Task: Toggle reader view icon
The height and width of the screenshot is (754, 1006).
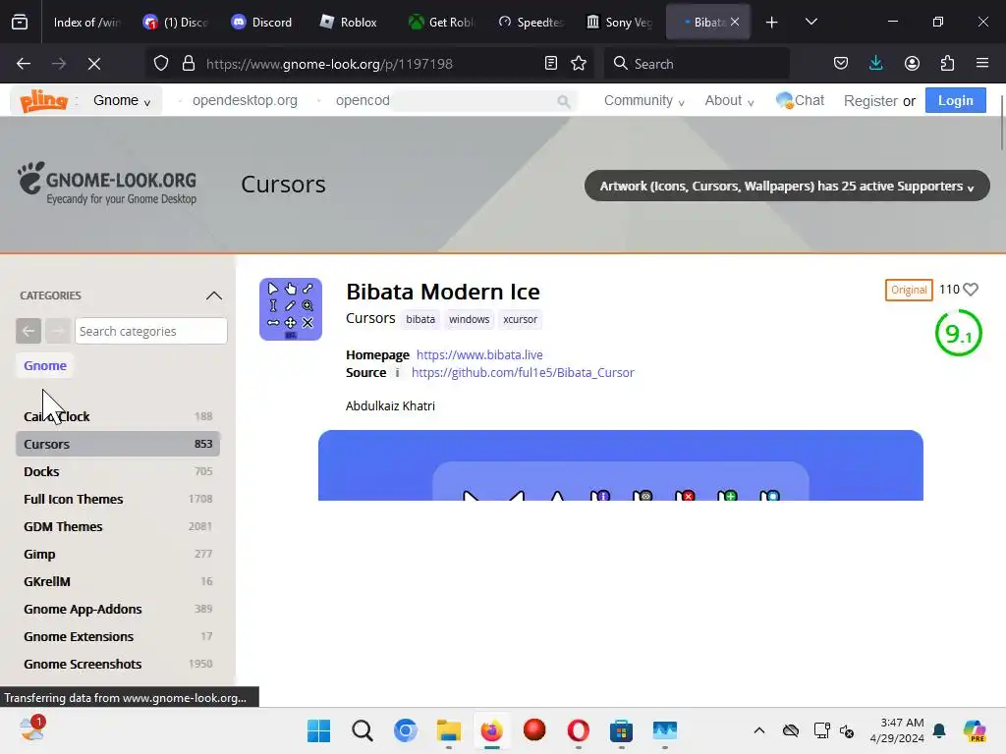Action: (x=550, y=64)
